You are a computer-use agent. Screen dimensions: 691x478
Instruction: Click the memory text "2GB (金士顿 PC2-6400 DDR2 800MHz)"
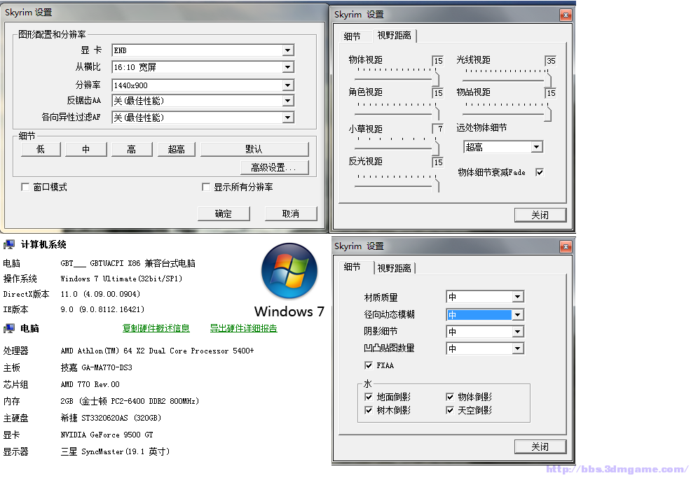coord(130,401)
